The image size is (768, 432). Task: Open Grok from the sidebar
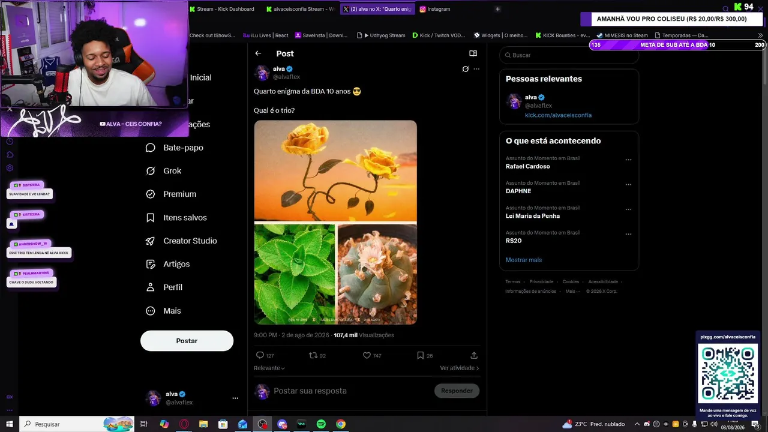163,171
